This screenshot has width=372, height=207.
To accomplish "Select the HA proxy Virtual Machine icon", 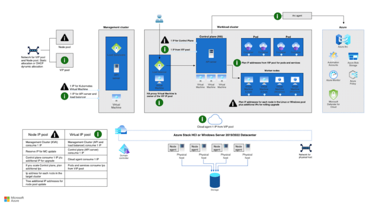I will (159, 79).
